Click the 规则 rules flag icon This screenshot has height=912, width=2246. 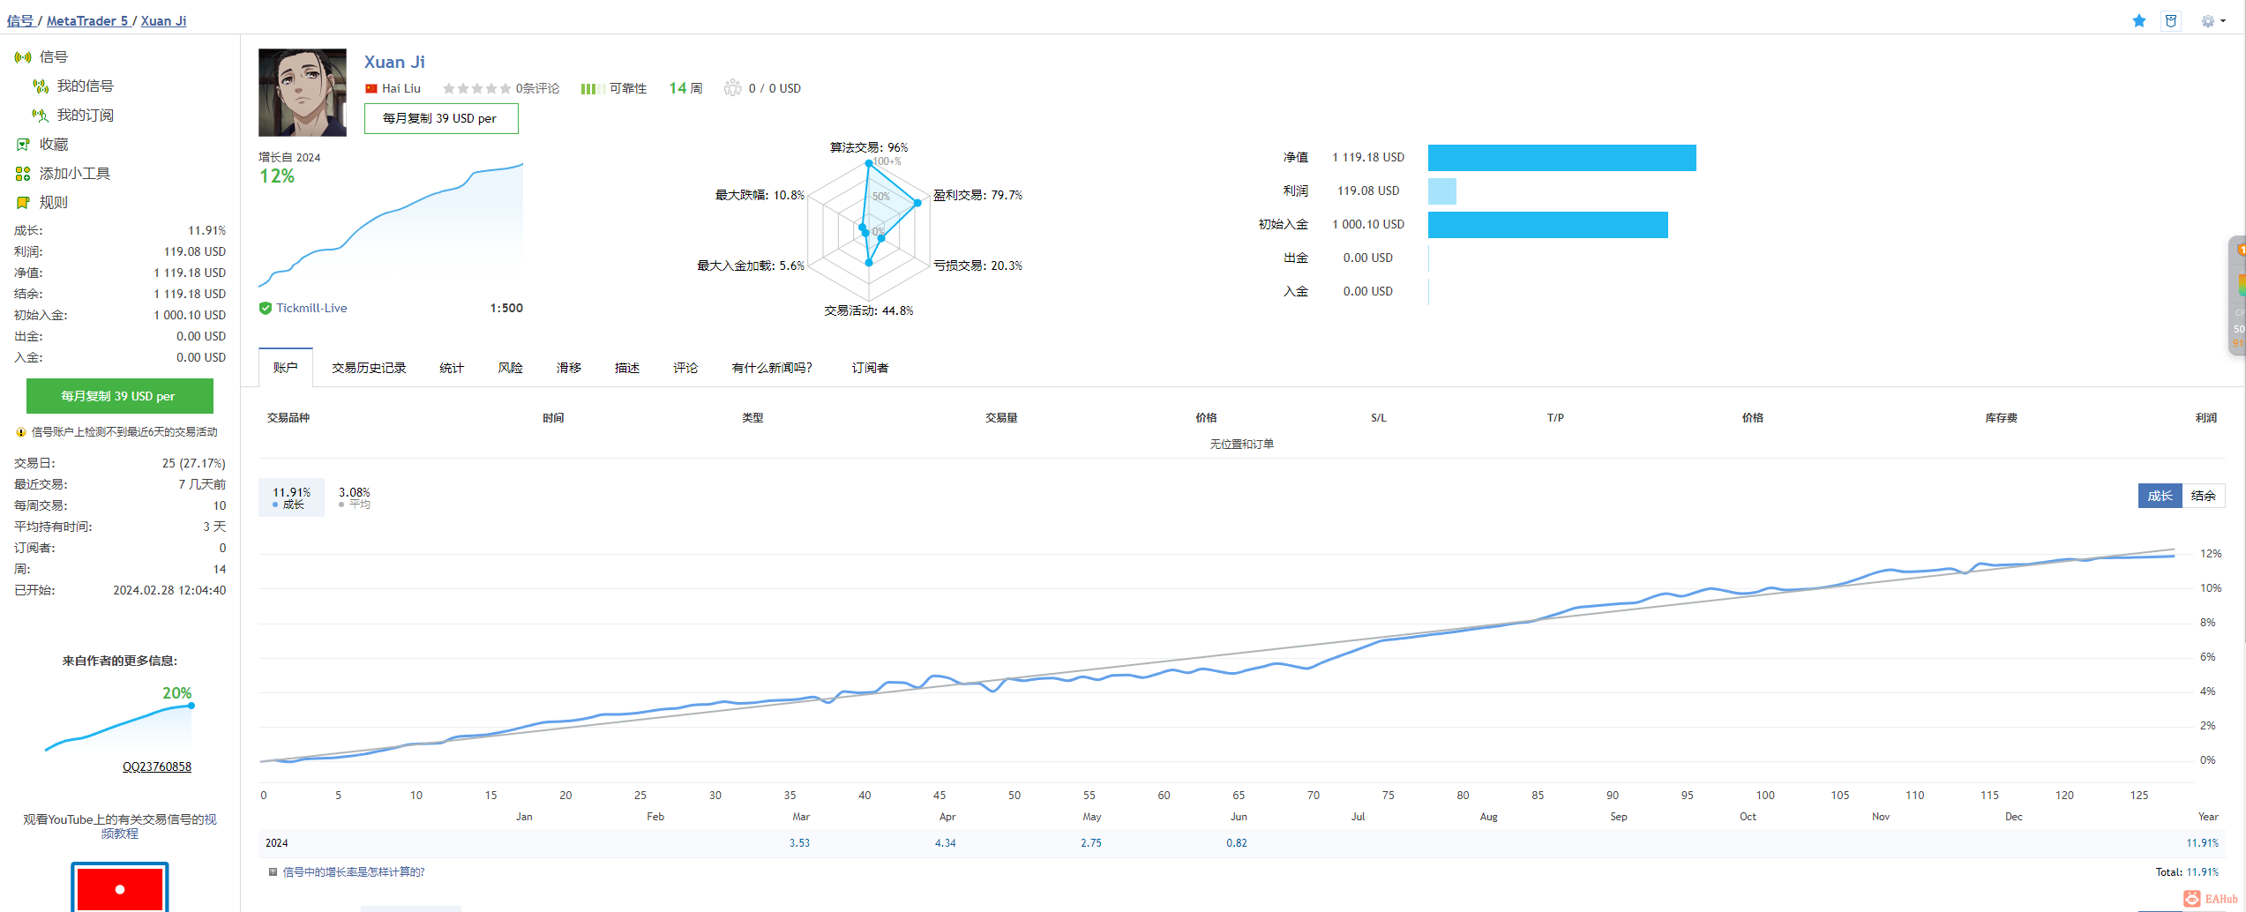23,203
